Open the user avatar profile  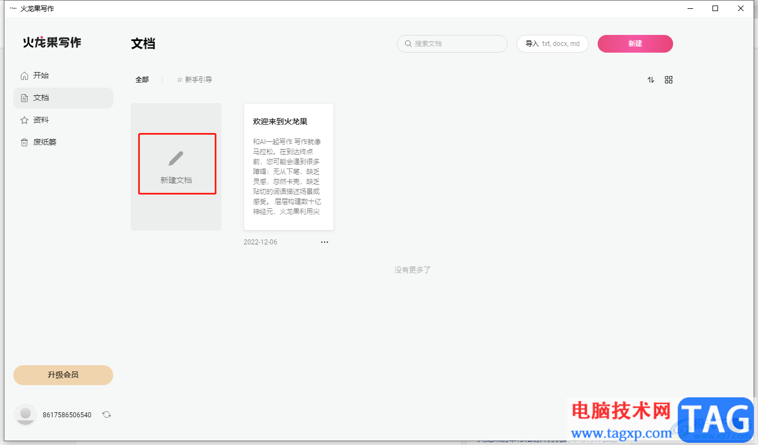(26, 415)
